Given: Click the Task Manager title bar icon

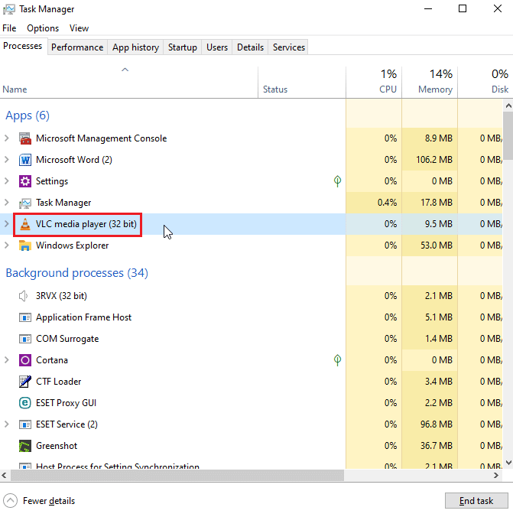Looking at the screenshot, I should [9, 9].
